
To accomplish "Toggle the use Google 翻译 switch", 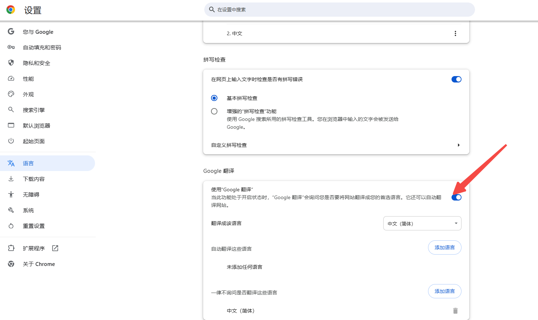I will (456, 197).
